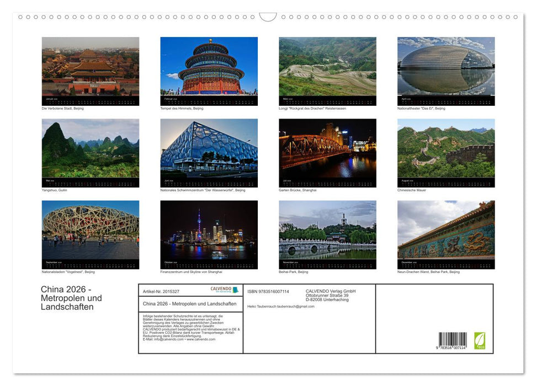Open the Water Cube swimming center photo
Viewport: 536px width, 386px height.
pos(208,150)
